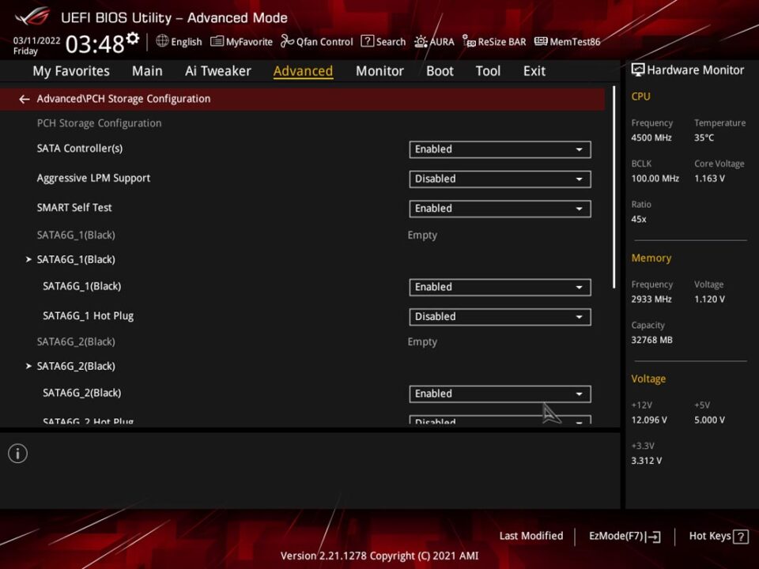Click the BCLK 100.00 MHz value
The image size is (759, 569).
pos(655,179)
